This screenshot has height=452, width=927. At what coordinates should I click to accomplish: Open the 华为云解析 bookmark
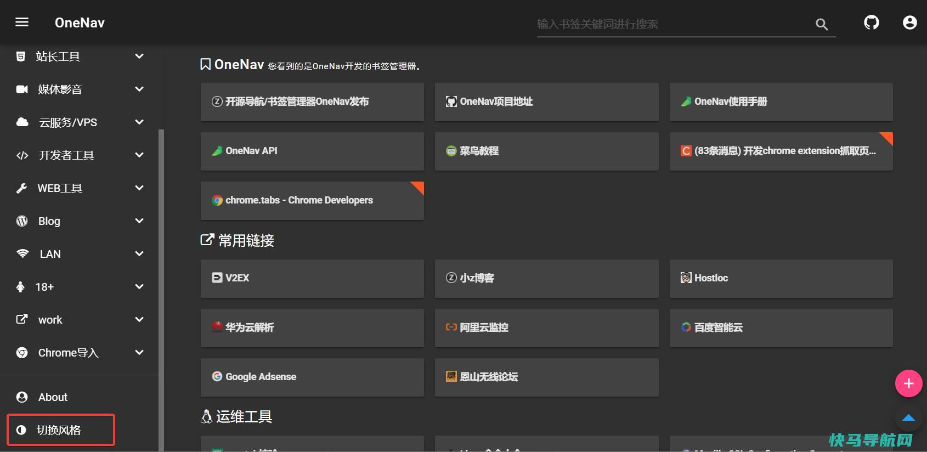coord(312,328)
